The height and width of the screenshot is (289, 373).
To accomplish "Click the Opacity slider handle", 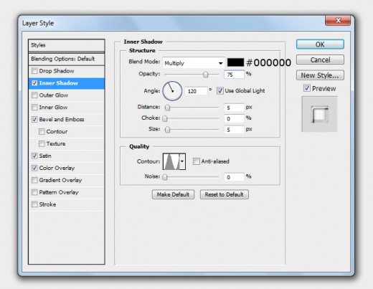I will point(206,75).
